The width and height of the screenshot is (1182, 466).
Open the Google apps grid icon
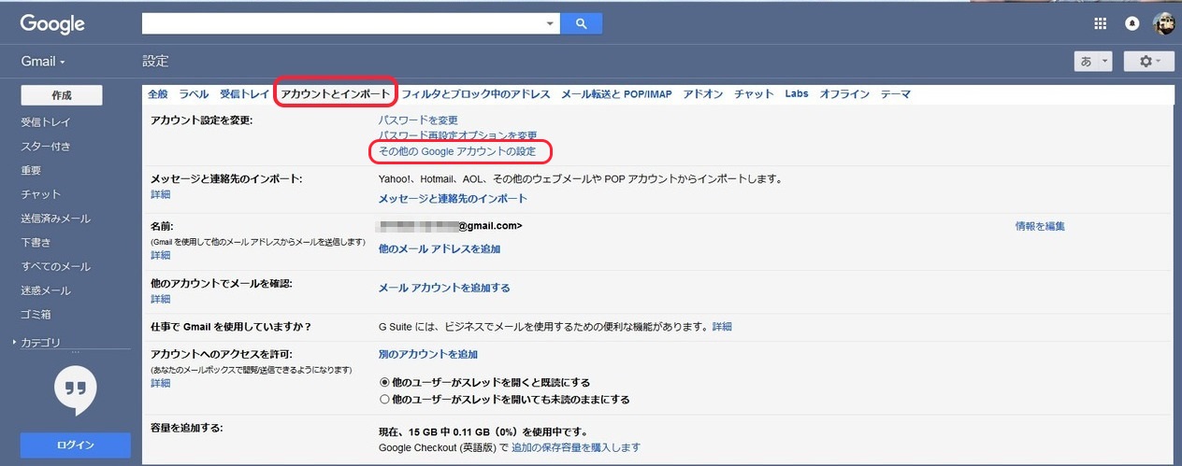(1100, 24)
